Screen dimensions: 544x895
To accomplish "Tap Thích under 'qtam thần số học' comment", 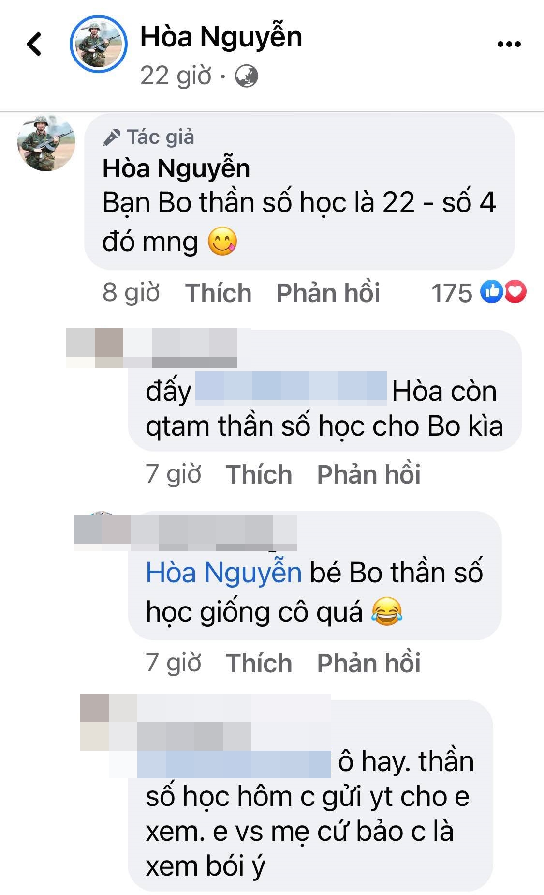I will pos(259,474).
